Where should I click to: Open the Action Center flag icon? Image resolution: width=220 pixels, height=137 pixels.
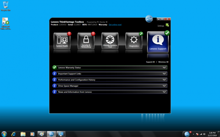197,134
